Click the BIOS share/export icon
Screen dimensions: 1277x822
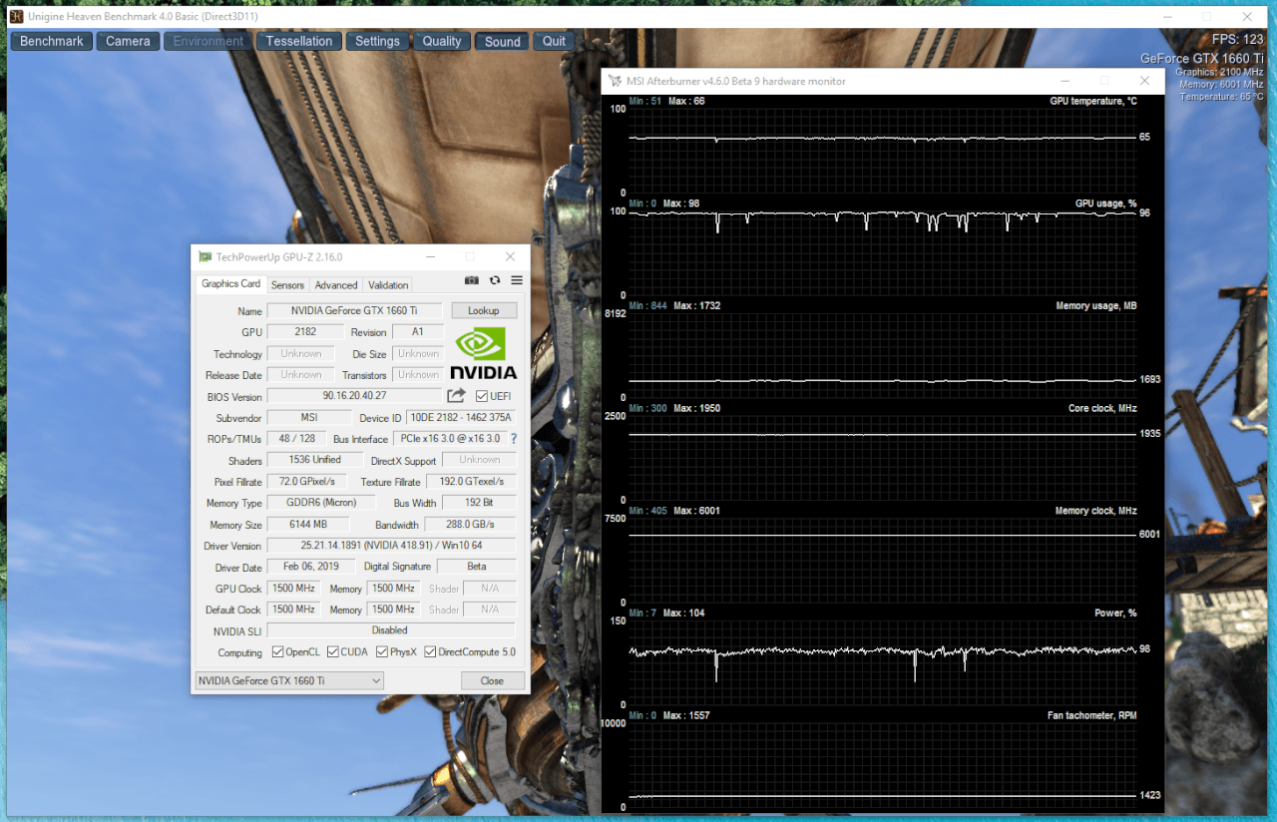[x=457, y=396]
